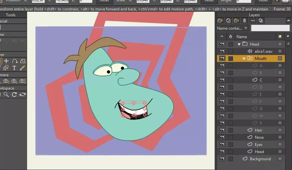Click the layer icon with orange arrow
The height and width of the screenshot is (170, 292).
coord(236,21)
